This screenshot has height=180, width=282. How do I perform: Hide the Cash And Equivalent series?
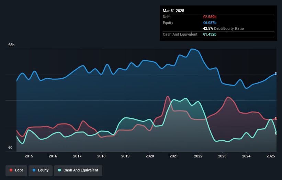pos(78,170)
